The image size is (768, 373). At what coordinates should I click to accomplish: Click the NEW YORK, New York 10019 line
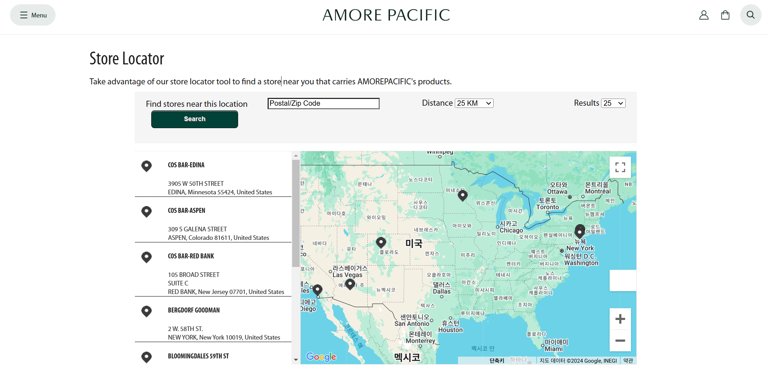click(224, 337)
